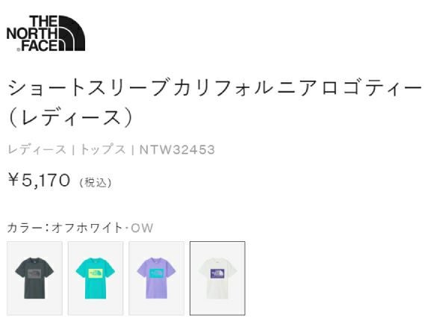
Task: Click the gray box logo on dark tee
Action: (34, 274)
